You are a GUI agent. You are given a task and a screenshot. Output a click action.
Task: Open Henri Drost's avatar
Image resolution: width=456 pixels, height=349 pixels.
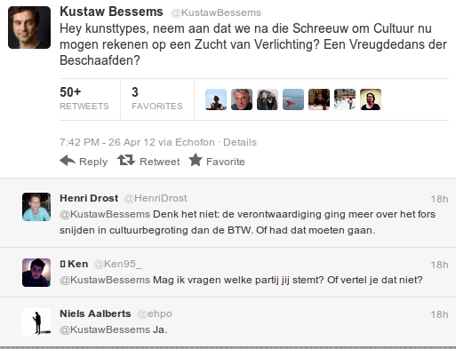click(36, 207)
